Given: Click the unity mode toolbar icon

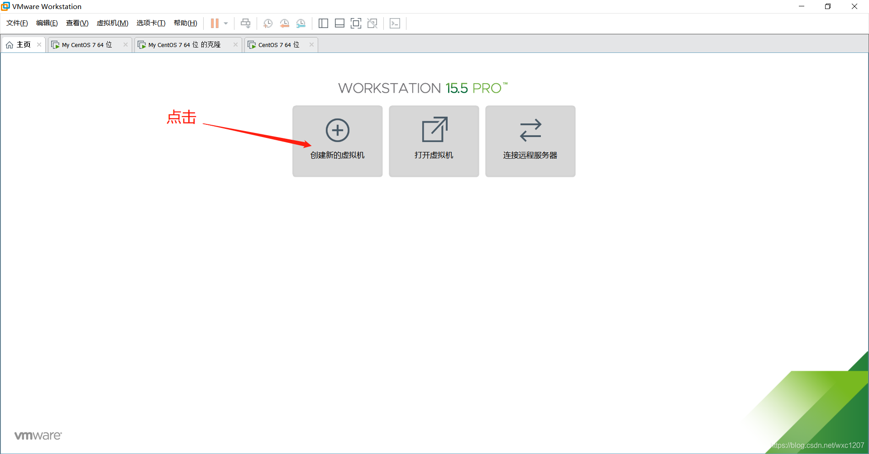Looking at the screenshot, I should point(372,24).
